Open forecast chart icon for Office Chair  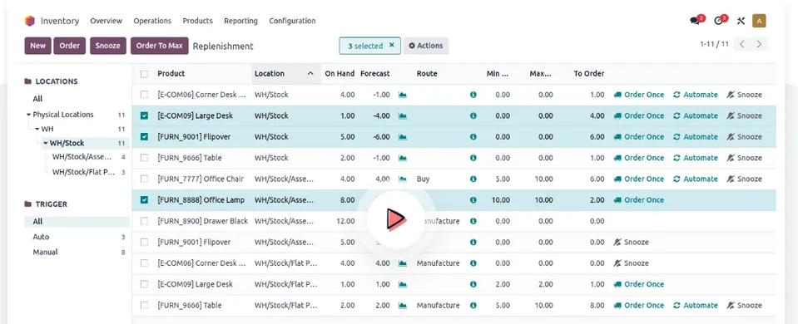point(403,179)
